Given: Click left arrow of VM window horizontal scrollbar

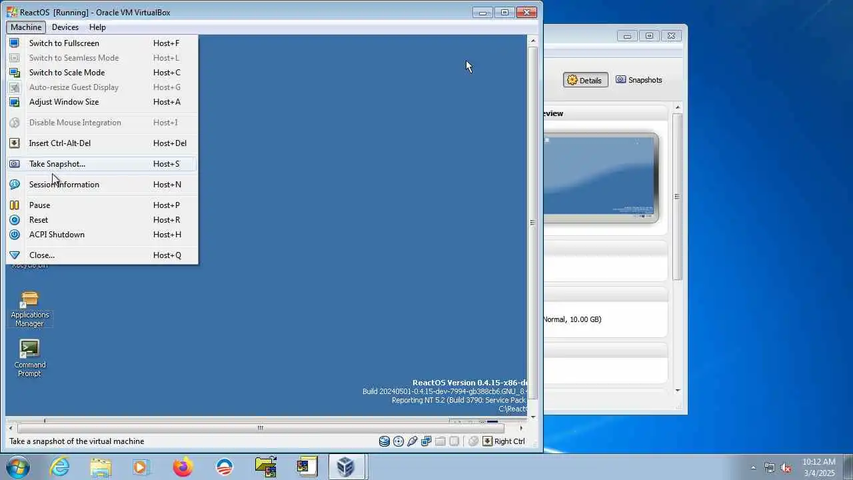Looking at the screenshot, I should (11, 428).
